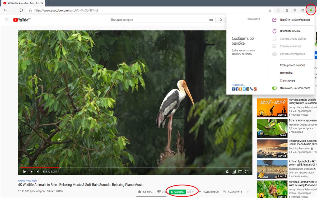Enter fullscreen mode on the video

coord(247,172)
